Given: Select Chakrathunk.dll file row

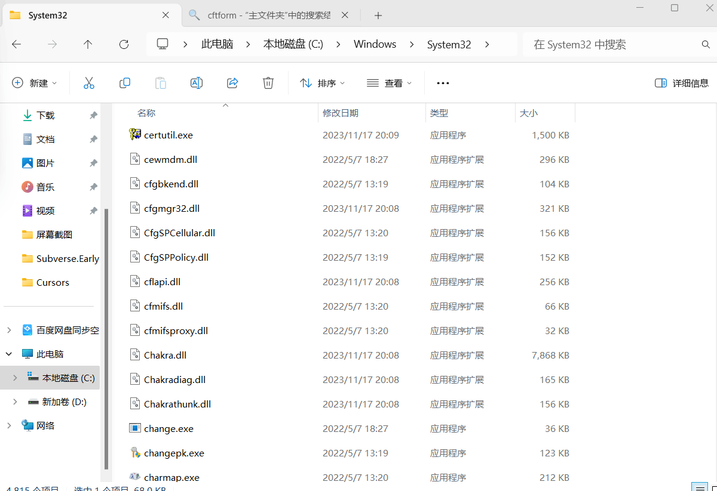Looking at the screenshot, I should pos(350,404).
